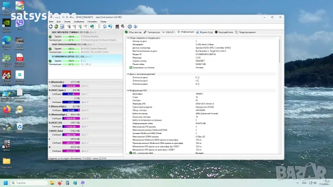Click the fourth disk test toolbar icon
333x187 pixels.
tap(85, 26)
